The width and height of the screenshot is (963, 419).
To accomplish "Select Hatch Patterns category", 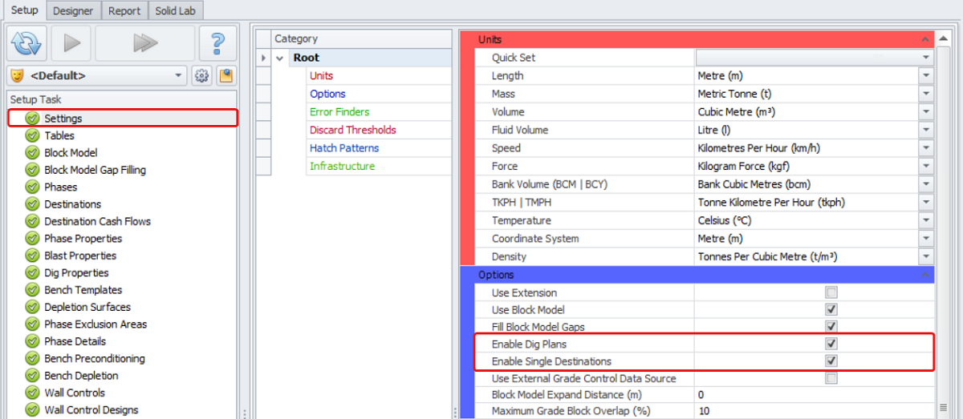I will click(x=344, y=148).
